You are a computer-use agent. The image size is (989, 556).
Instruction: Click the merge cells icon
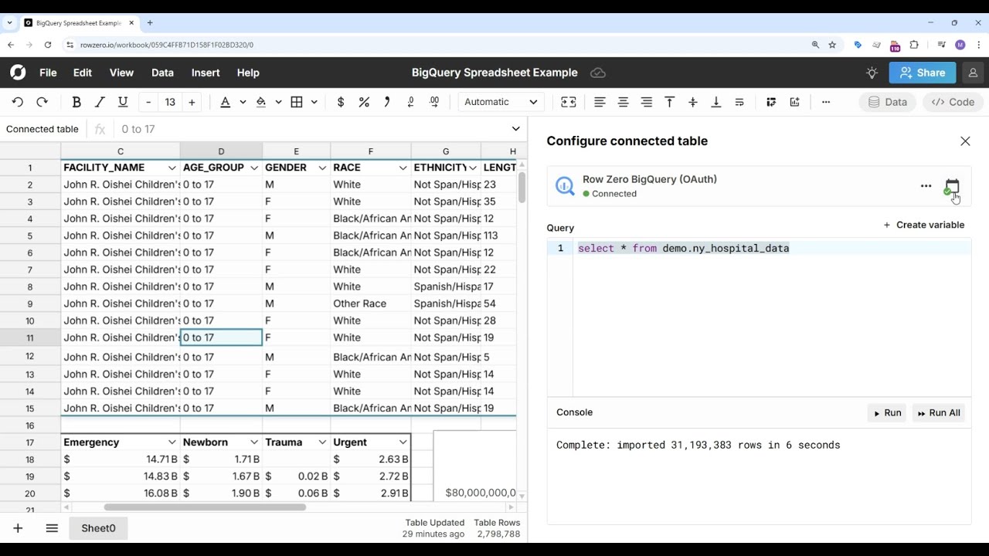pyautogui.click(x=569, y=102)
